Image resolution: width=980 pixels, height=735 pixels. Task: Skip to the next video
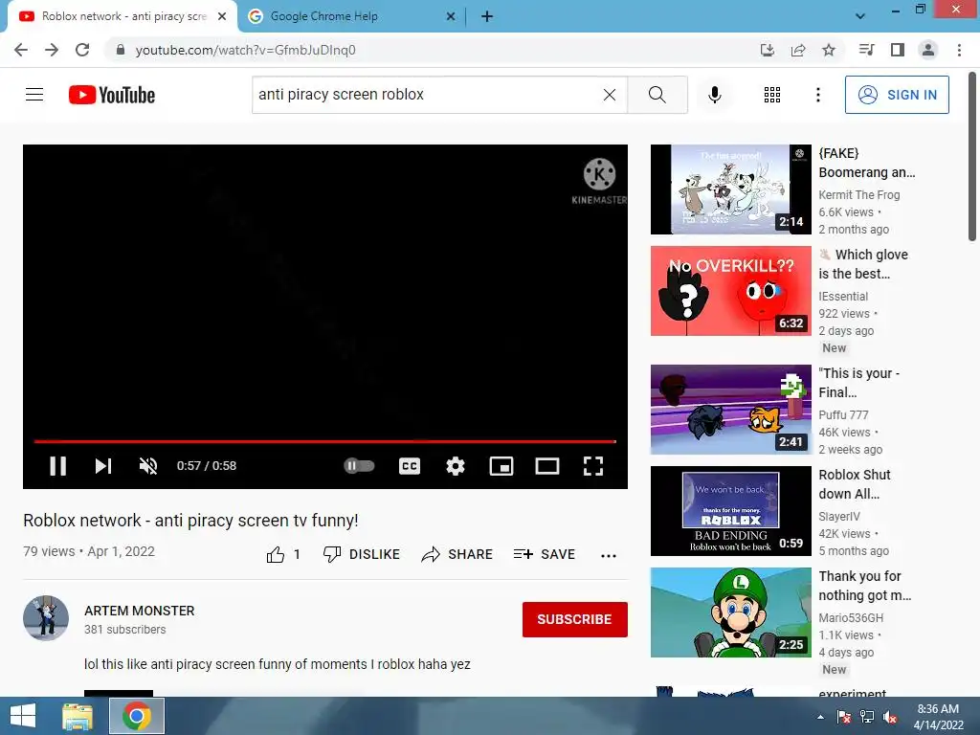pyautogui.click(x=103, y=466)
